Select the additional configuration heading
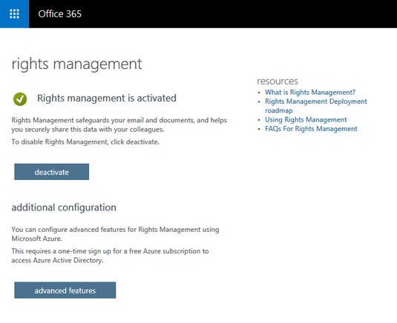 coord(64,207)
